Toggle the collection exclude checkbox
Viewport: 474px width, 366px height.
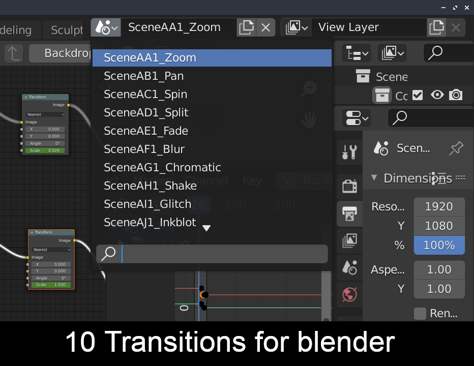418,95
